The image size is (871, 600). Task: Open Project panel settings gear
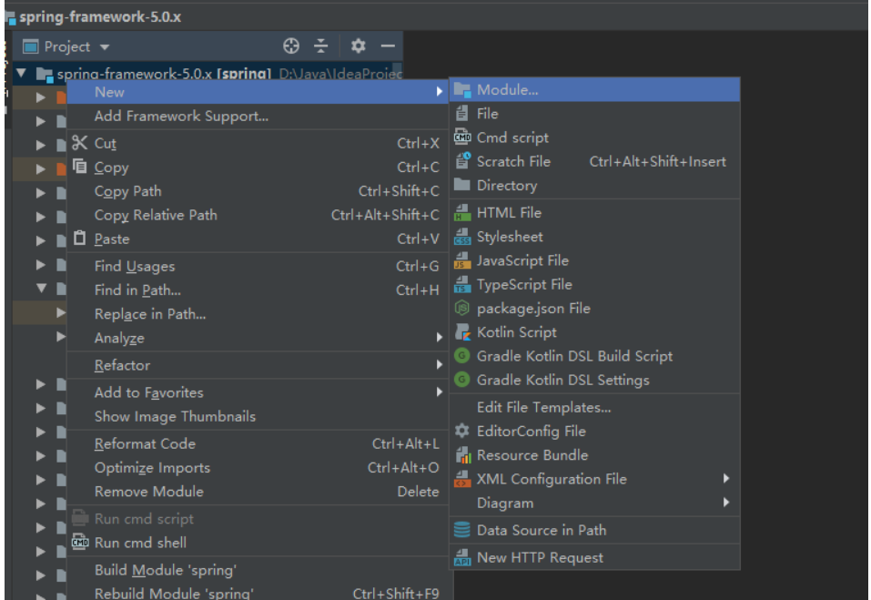358,46
